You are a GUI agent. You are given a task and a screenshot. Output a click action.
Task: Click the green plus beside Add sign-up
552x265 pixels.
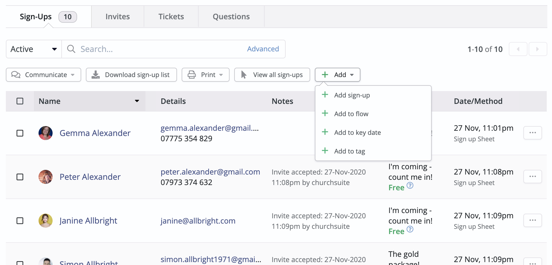click(x=325, y=95)
